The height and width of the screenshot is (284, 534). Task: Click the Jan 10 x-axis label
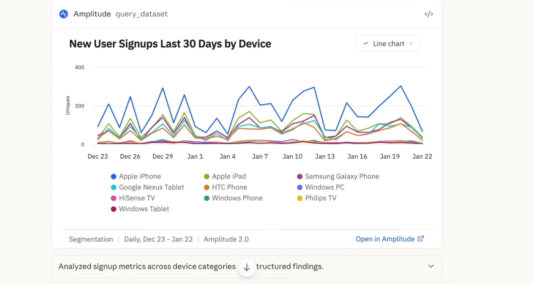[x=292, y=156]
